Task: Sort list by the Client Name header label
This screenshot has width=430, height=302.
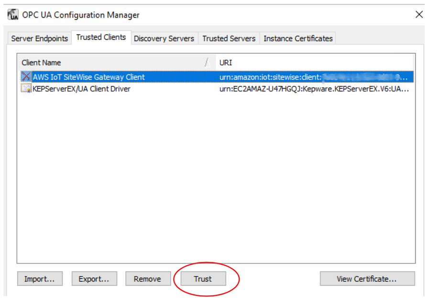Action: (42, 62)
